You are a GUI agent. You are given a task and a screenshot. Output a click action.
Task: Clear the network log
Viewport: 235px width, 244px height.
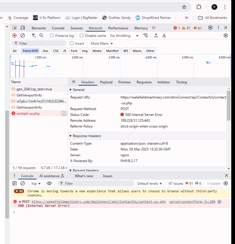23,35
